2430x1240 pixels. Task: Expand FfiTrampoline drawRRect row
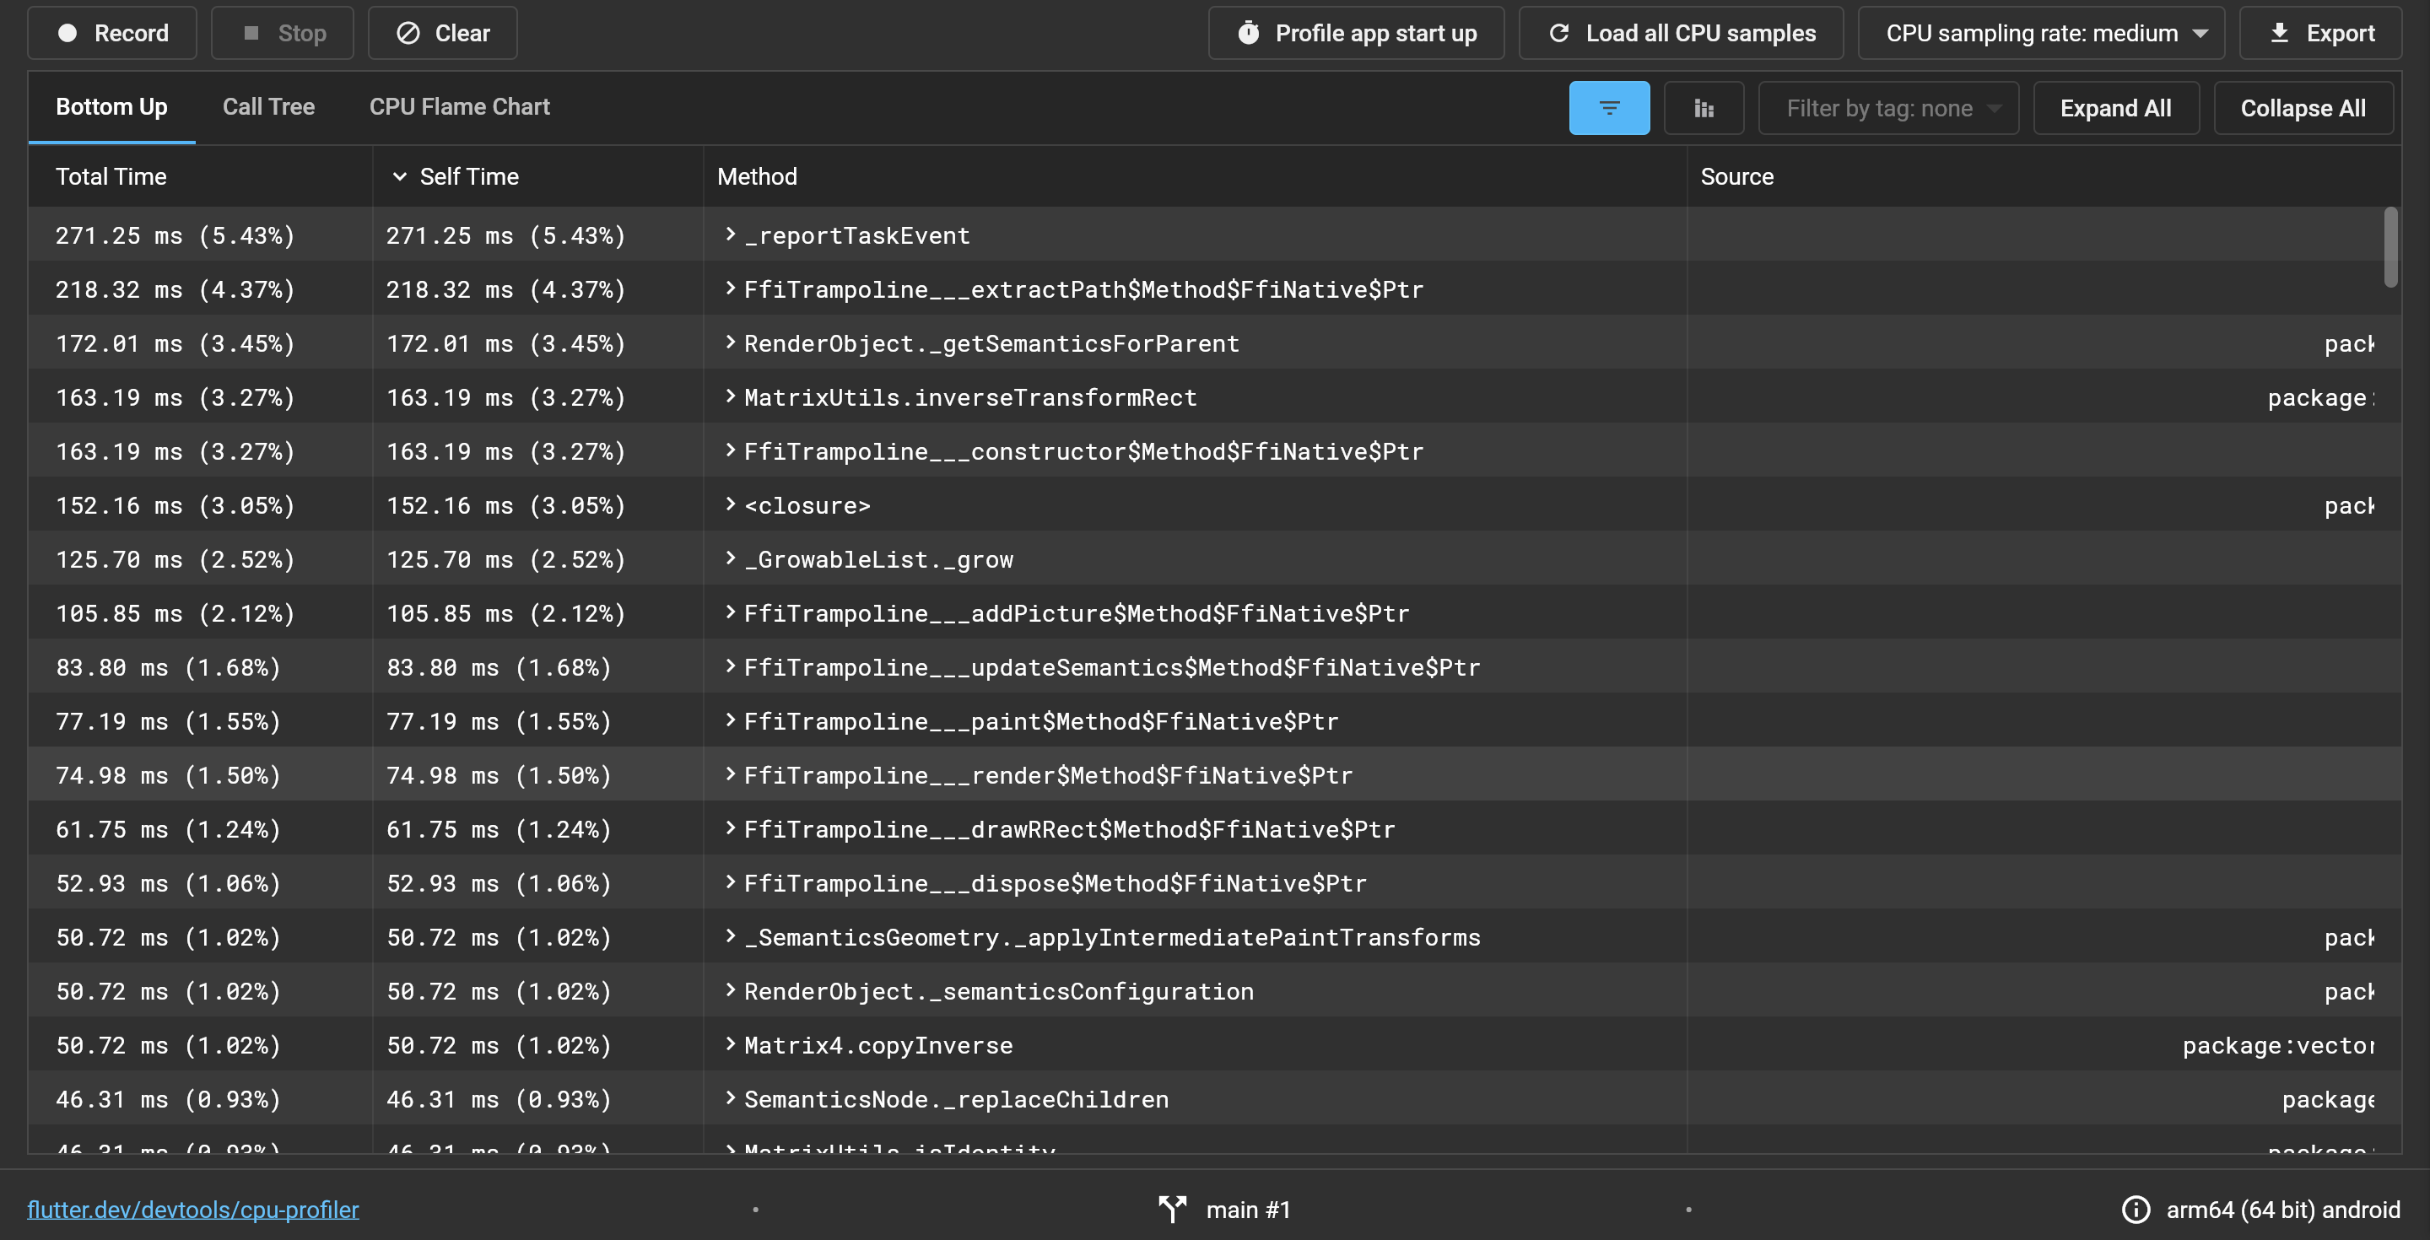(730, 828)
